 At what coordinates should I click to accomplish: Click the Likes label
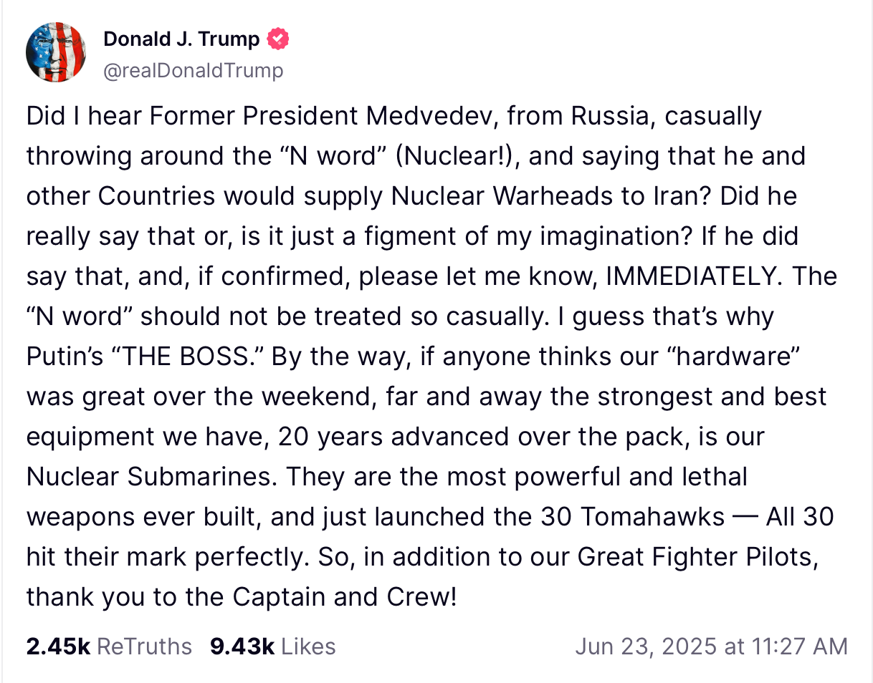(x=308, y=646)
